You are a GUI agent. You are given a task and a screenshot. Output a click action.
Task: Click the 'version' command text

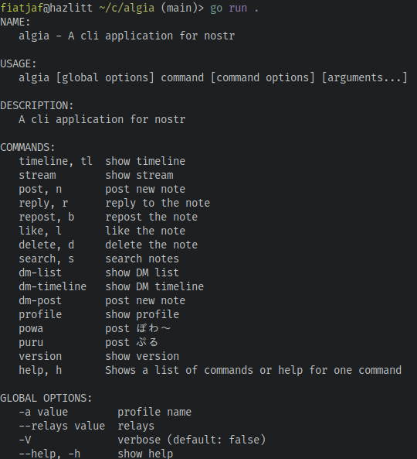point(40,356)
